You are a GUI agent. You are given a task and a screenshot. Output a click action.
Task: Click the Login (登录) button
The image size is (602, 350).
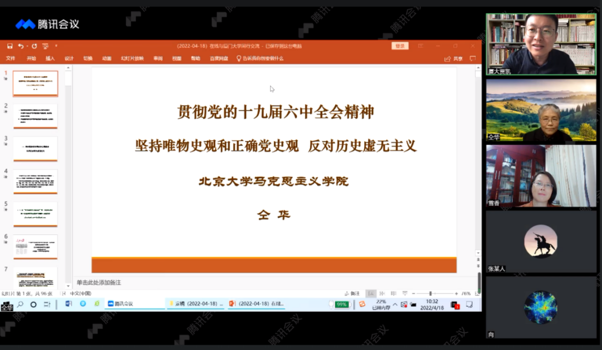pyautogui.click(x=399, y=46)
